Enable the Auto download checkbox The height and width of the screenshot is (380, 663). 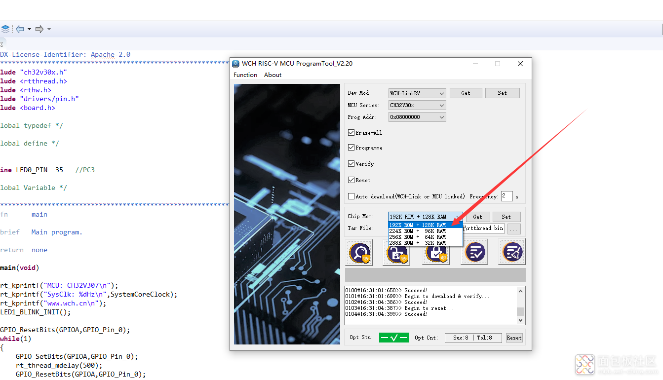click(351, 196)
